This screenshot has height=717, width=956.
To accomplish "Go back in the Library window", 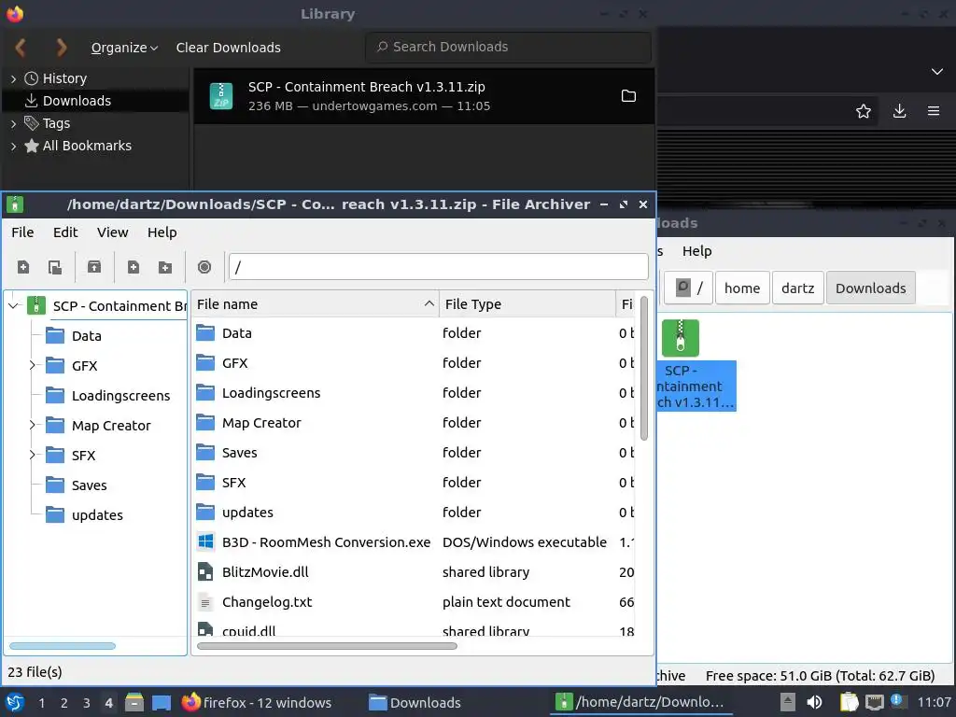I will point(21,47).
